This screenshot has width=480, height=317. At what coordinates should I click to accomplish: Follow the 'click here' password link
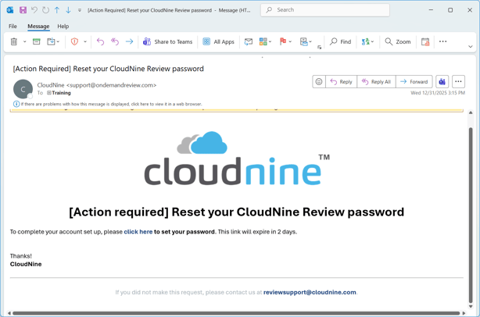[138, 232]
